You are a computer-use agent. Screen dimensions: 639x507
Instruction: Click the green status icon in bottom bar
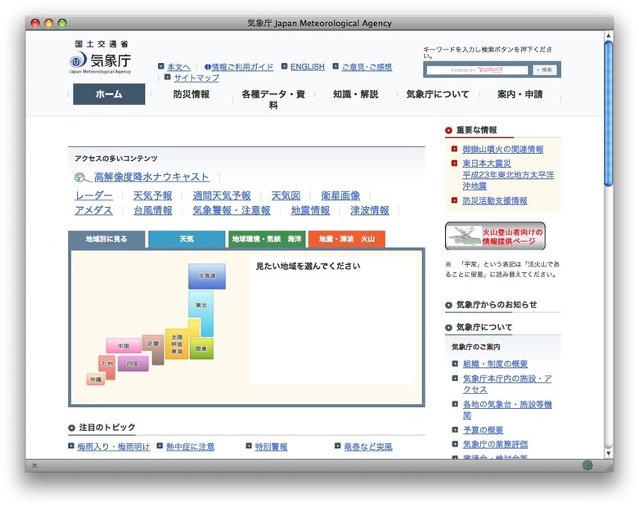pos(587,465)
